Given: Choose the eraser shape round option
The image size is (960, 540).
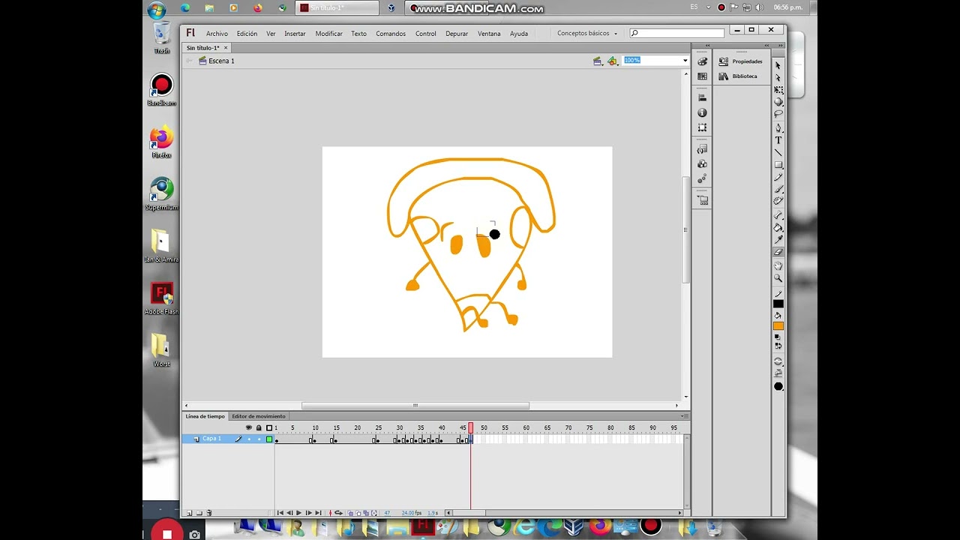Looking at the screenshot, I should (778, 386).
